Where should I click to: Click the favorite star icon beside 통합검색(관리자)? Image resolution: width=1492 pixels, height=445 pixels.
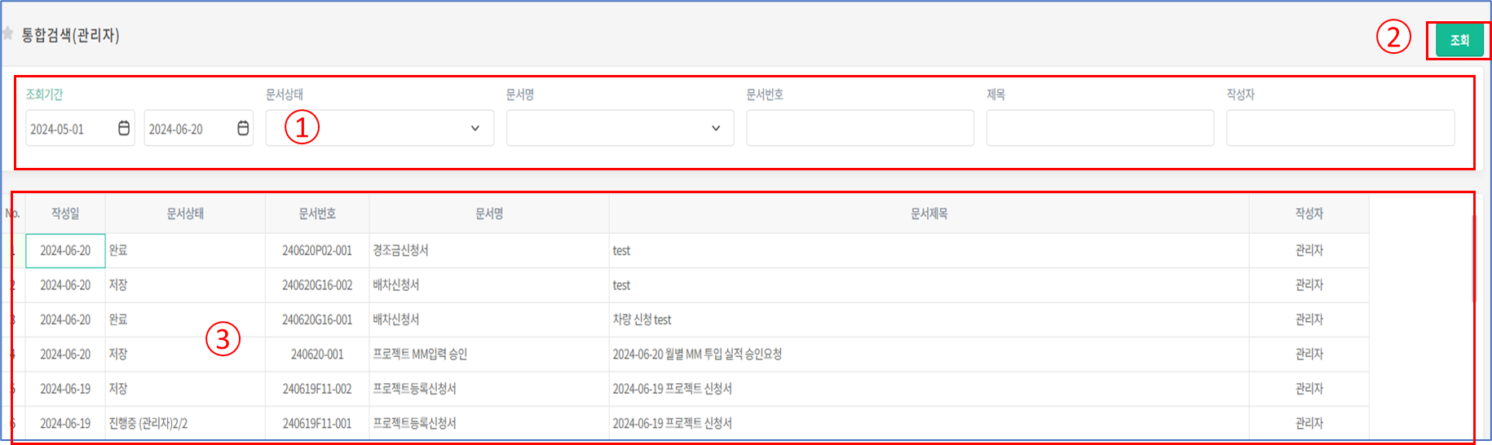point(7,33)
